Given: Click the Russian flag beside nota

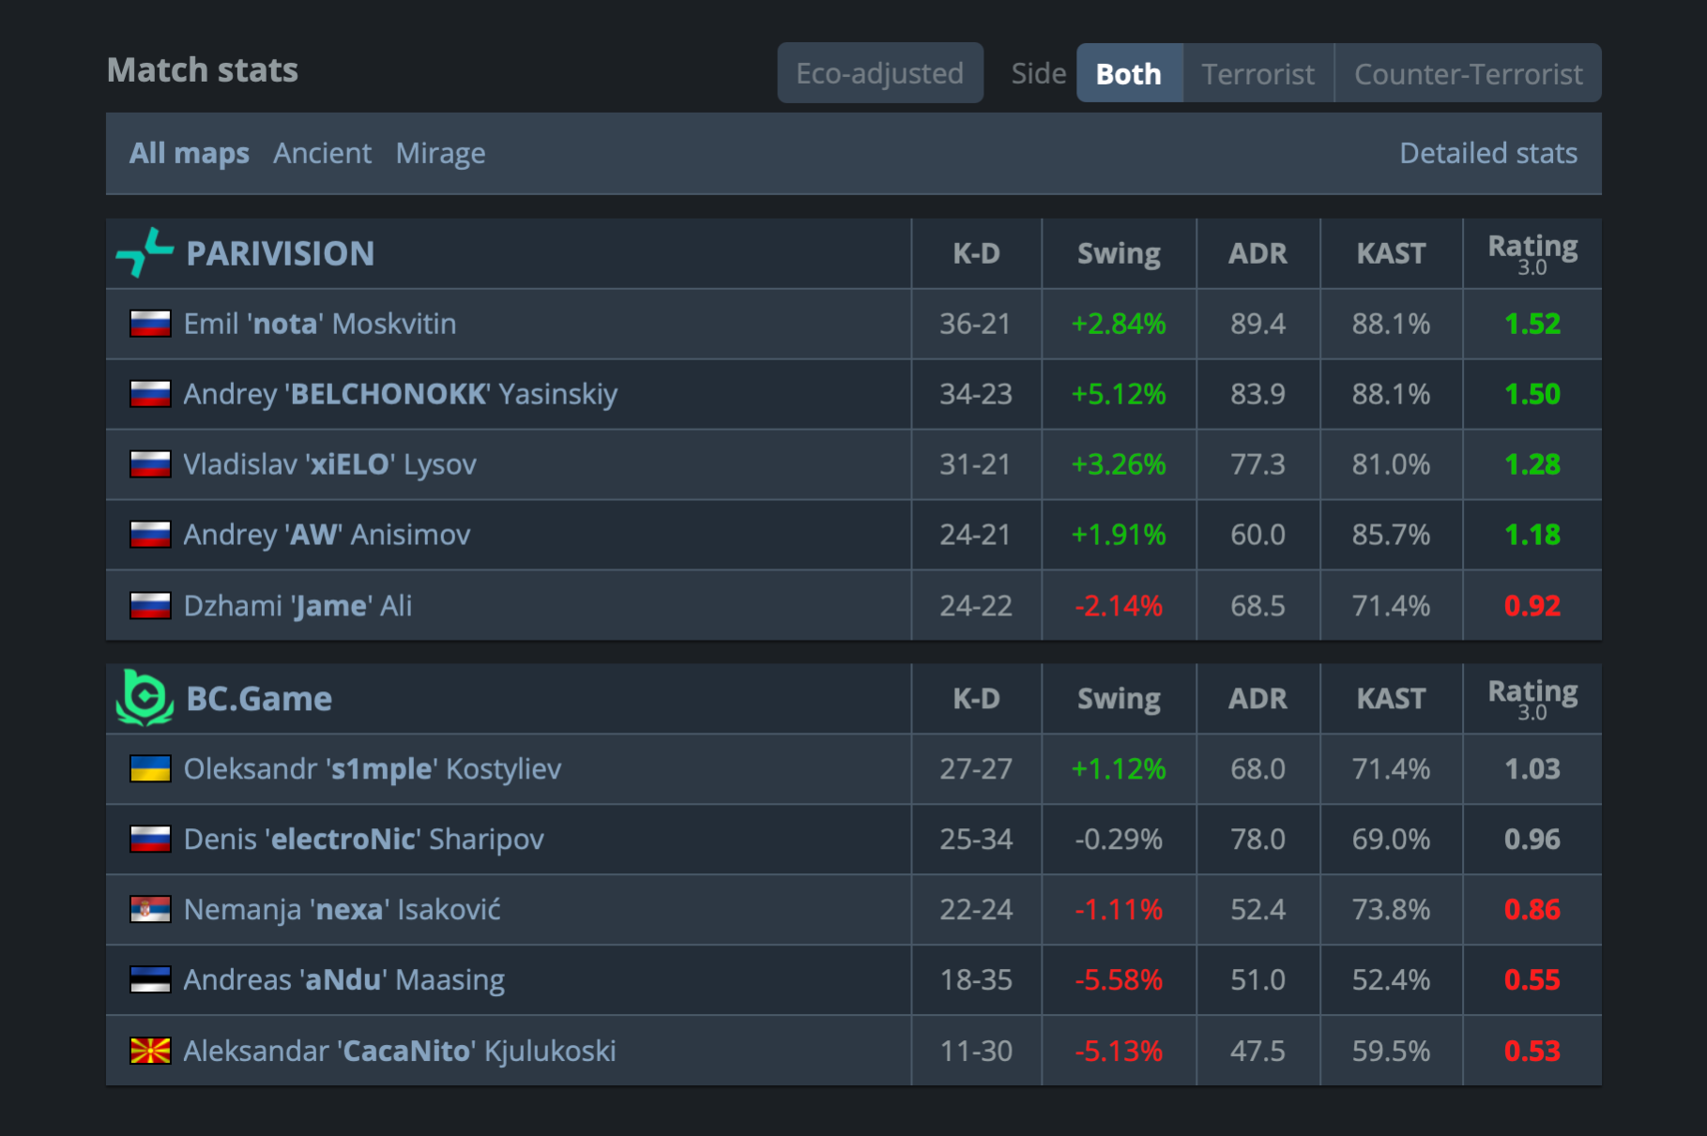Looking at the screenshot, I should [x=150, y=324].
